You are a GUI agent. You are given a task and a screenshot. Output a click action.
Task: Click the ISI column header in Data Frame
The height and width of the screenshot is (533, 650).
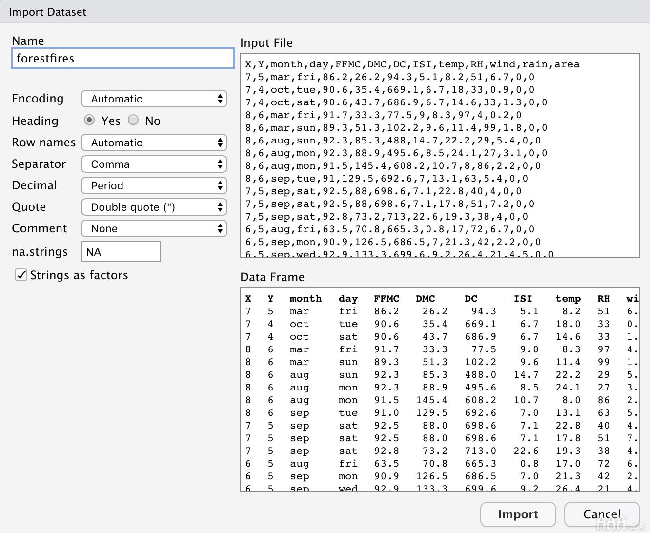tap(523, 299)
